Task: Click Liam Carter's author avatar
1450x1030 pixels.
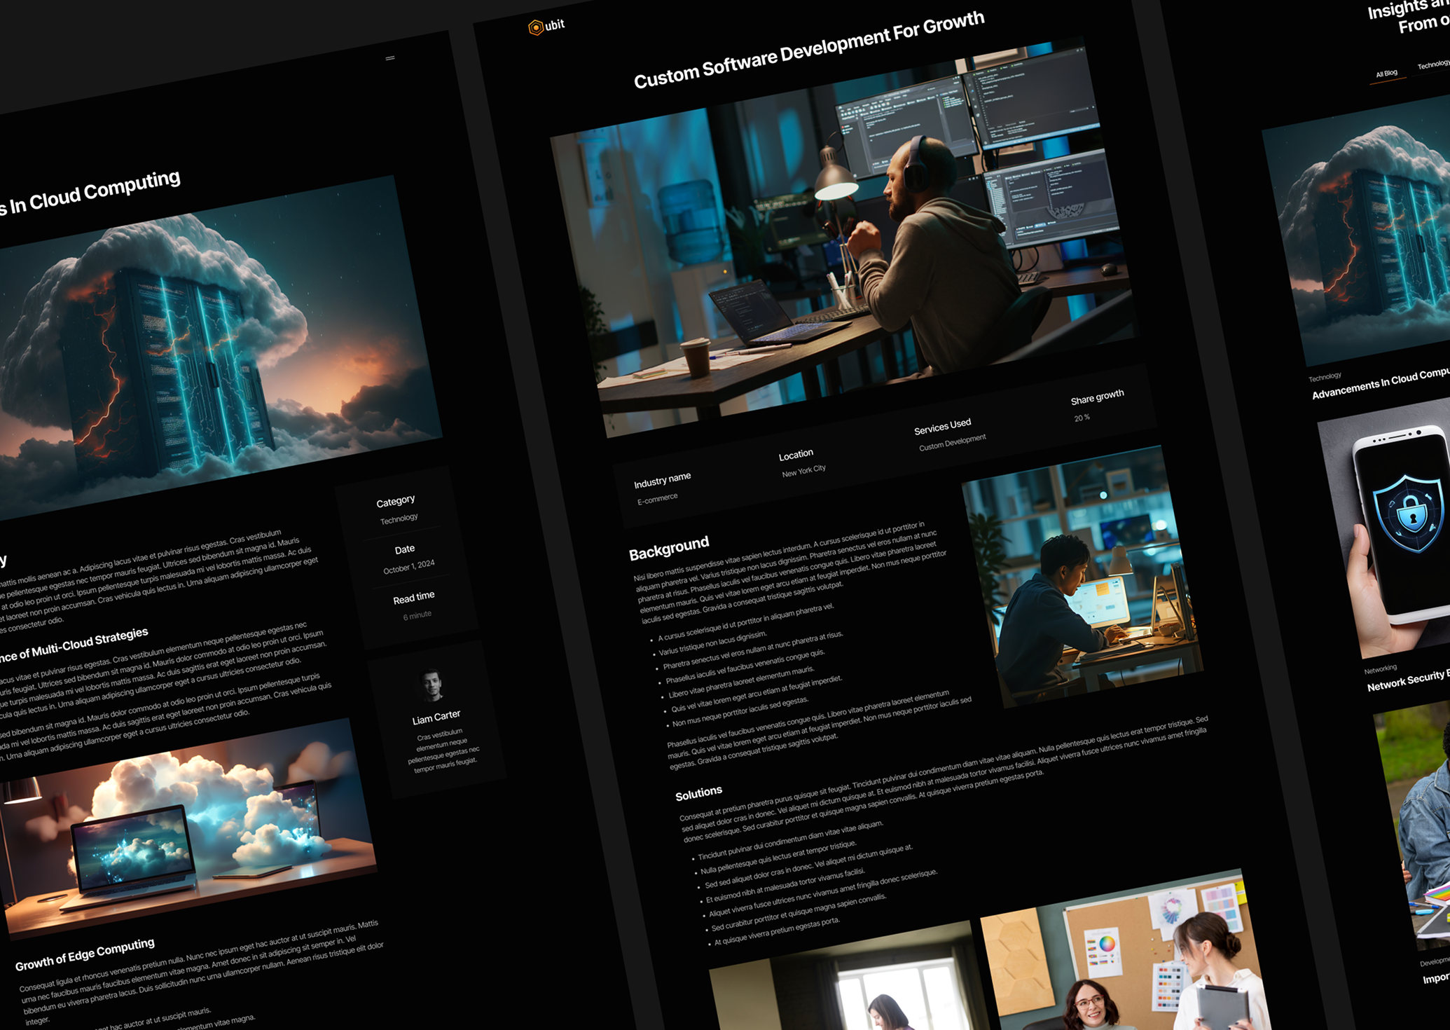Action: pyautogui.click(x=431, y=685)
